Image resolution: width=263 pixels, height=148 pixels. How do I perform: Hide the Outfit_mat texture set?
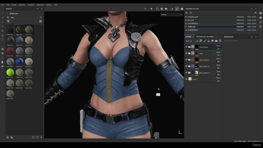coord(186,27)
